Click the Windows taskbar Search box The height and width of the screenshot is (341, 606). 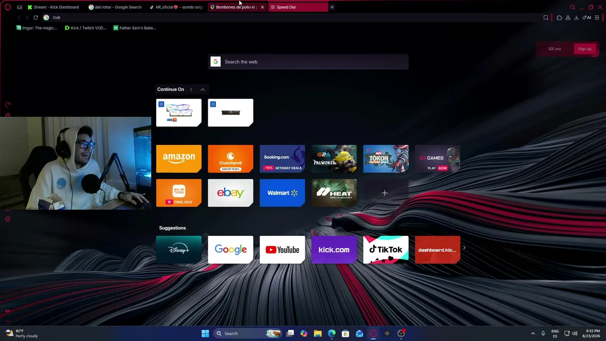point(249,333)
